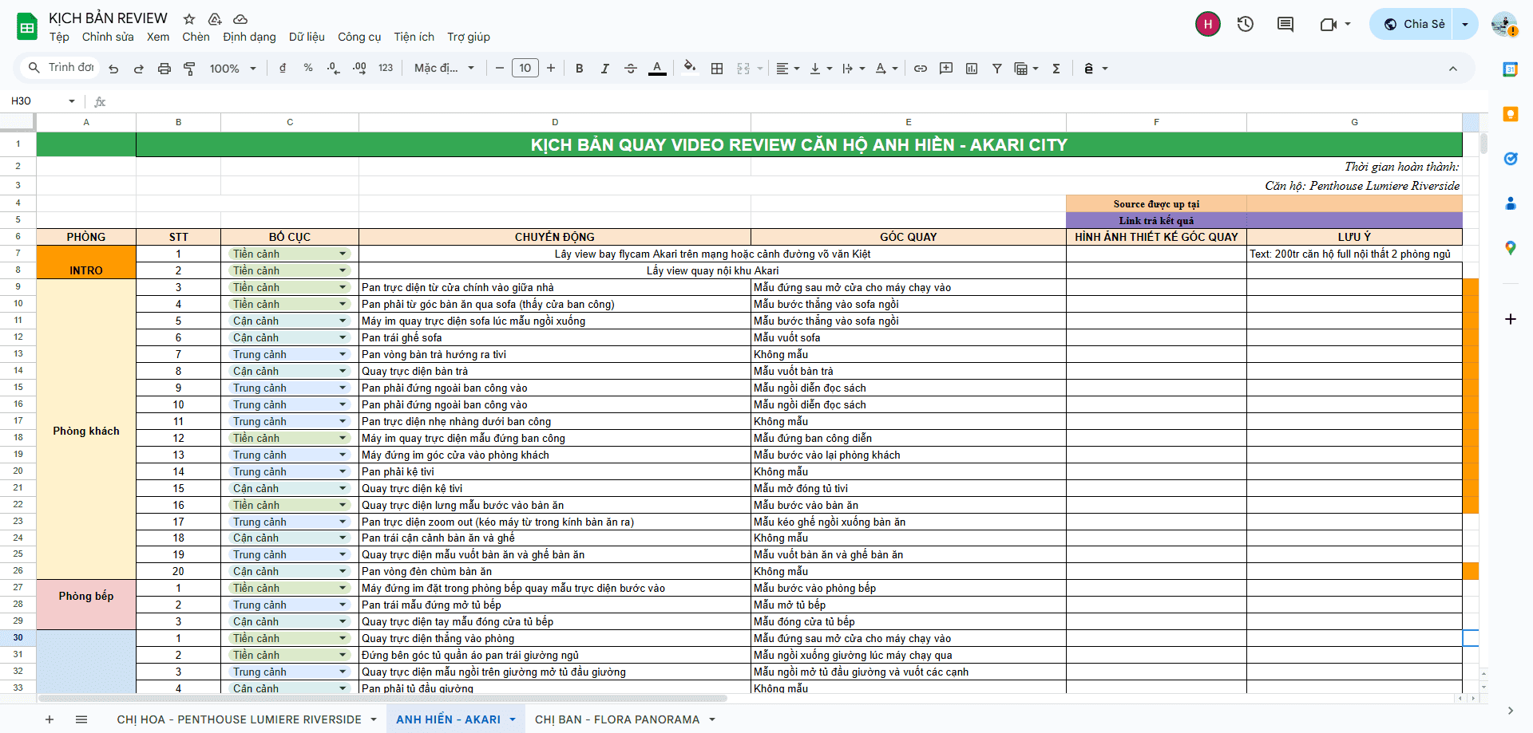Add a new sheet with plus button
The height and width of the screenshot is (733, 1533).
pos(50,719)
